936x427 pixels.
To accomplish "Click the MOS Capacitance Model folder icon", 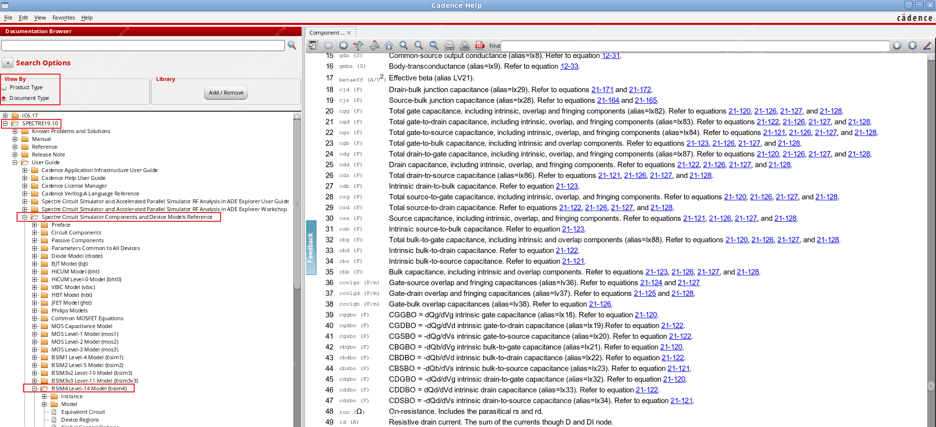I will 44,326.
